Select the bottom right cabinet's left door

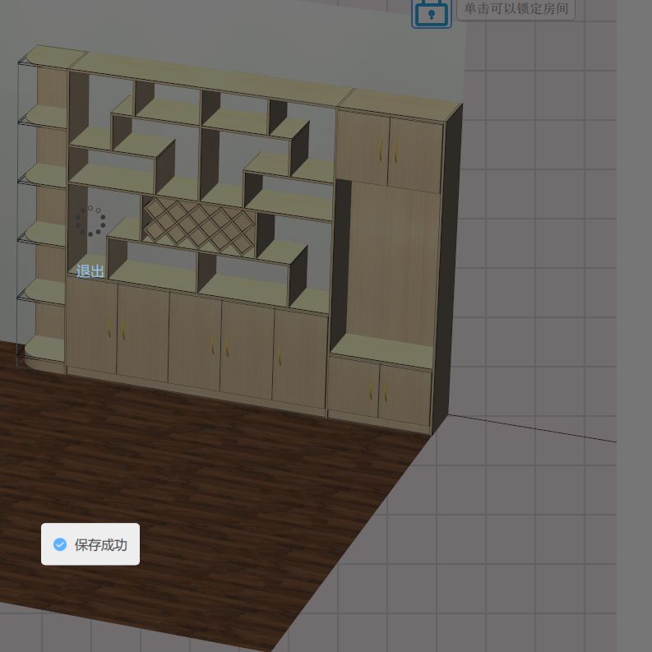[x=354, y=386]
